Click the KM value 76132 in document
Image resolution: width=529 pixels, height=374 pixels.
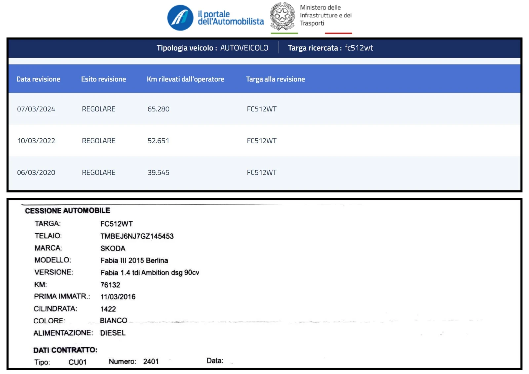(110, 285)
